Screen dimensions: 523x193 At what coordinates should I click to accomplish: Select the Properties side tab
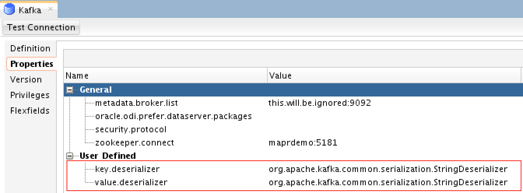coord(32,64)
